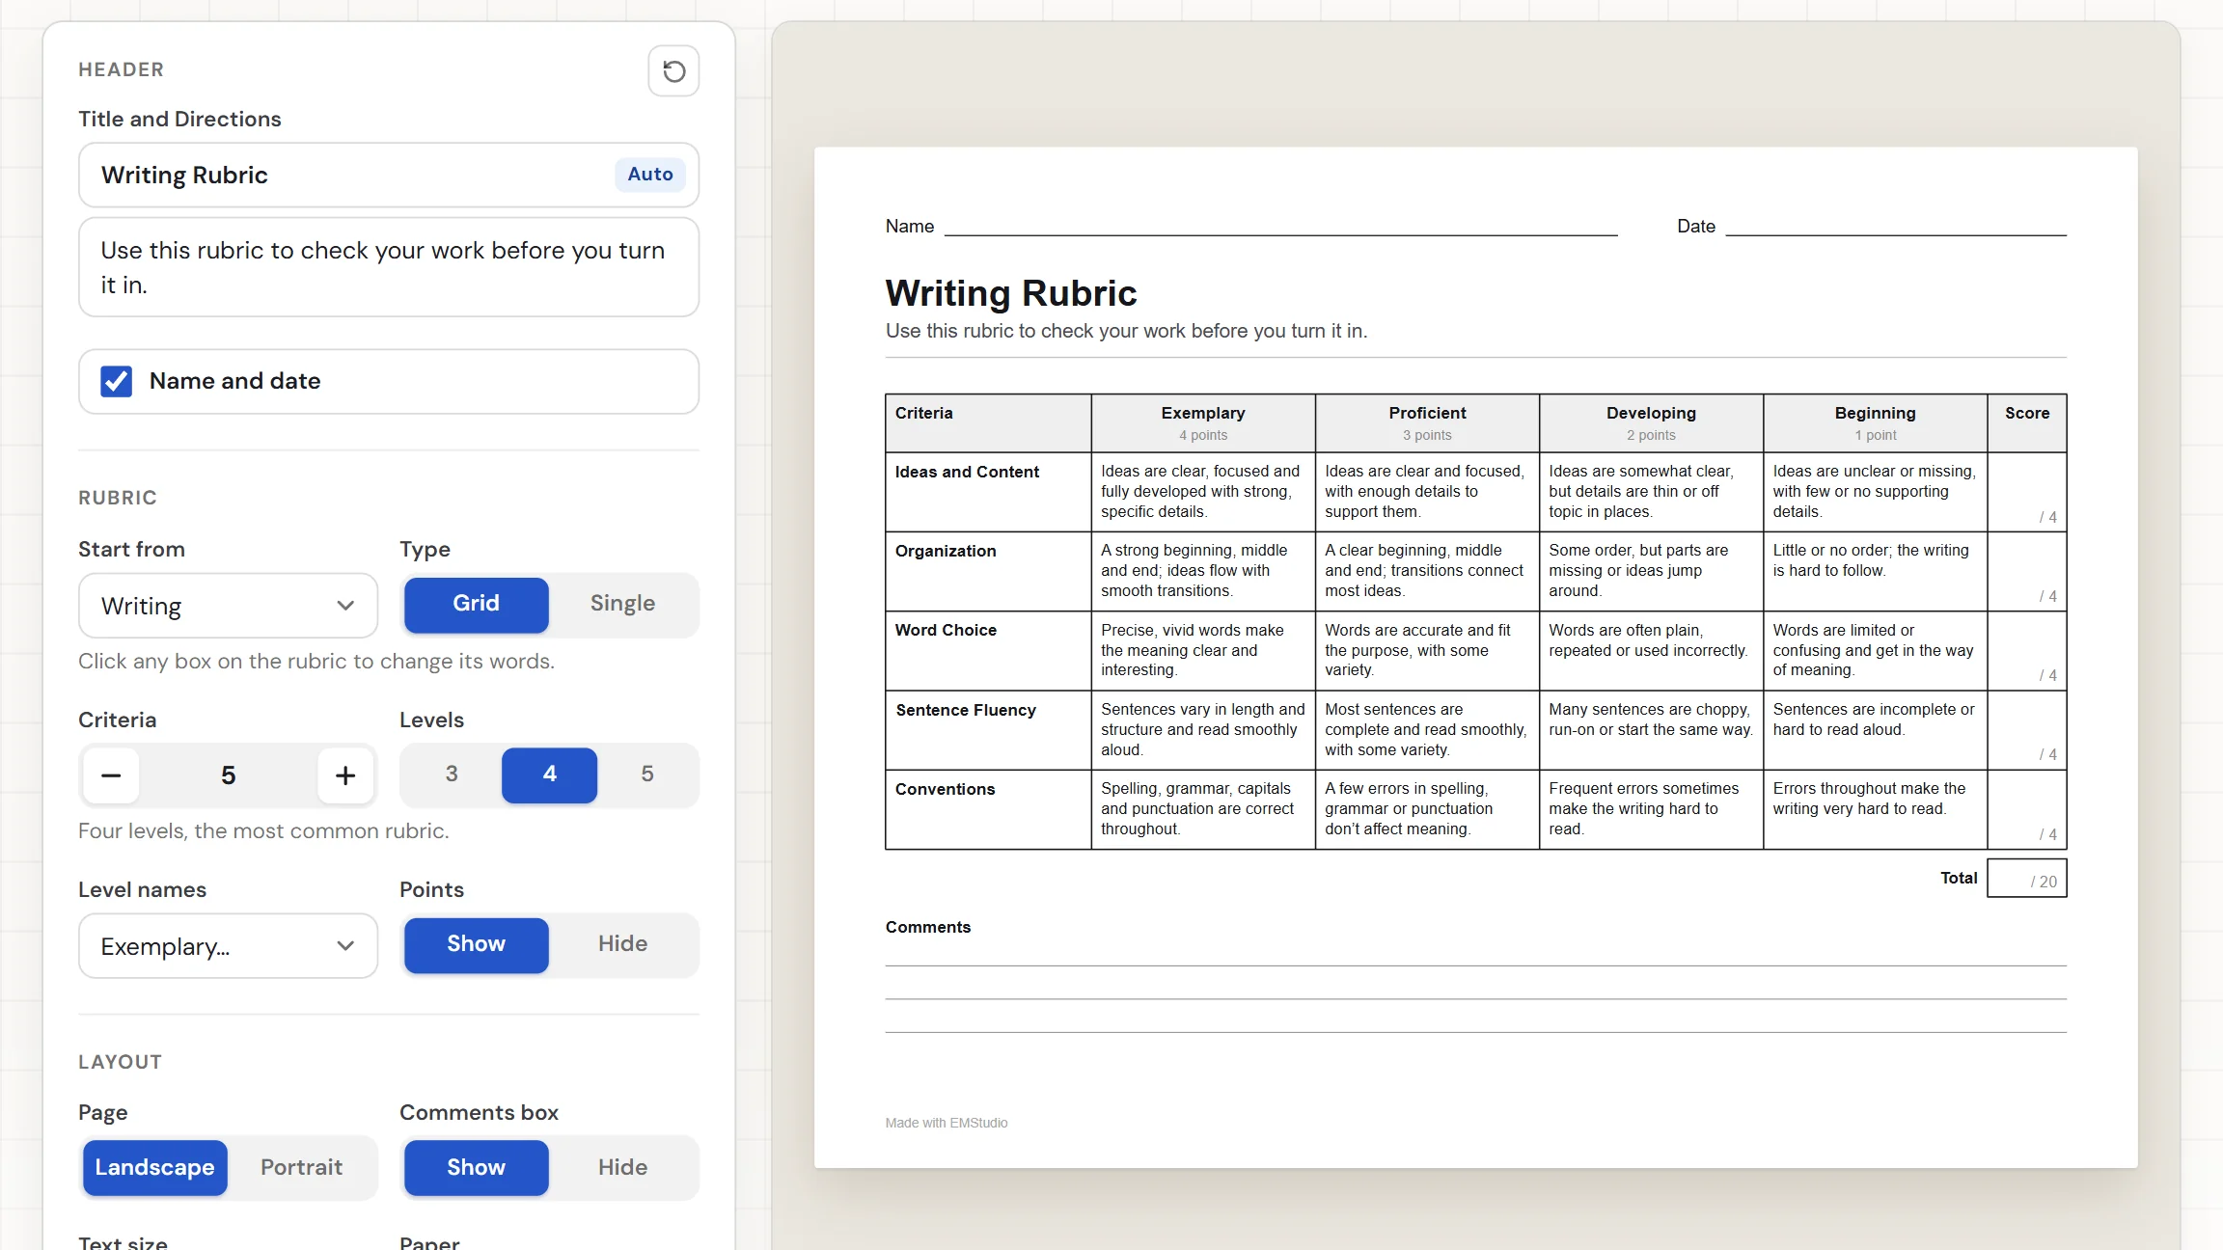The height and width of the screenshot is (1250, 2223).
Task: Increase criteria count with the plus button
Action: pos(345,775)
